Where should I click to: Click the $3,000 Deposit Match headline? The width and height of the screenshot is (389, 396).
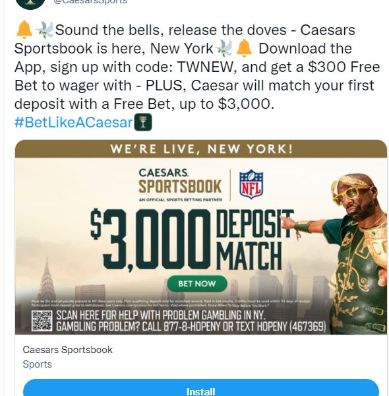click(193, 240)
